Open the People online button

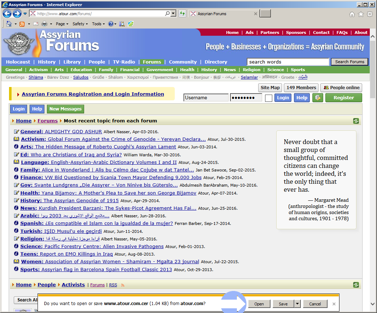click(x=341, y=87)
